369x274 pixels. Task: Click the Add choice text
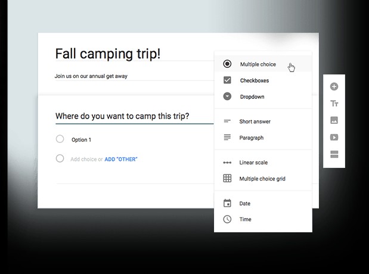pyautogui.click(x=84, y=159)
